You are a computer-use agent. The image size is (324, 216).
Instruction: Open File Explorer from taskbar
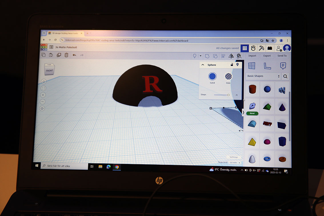[100, 167]
